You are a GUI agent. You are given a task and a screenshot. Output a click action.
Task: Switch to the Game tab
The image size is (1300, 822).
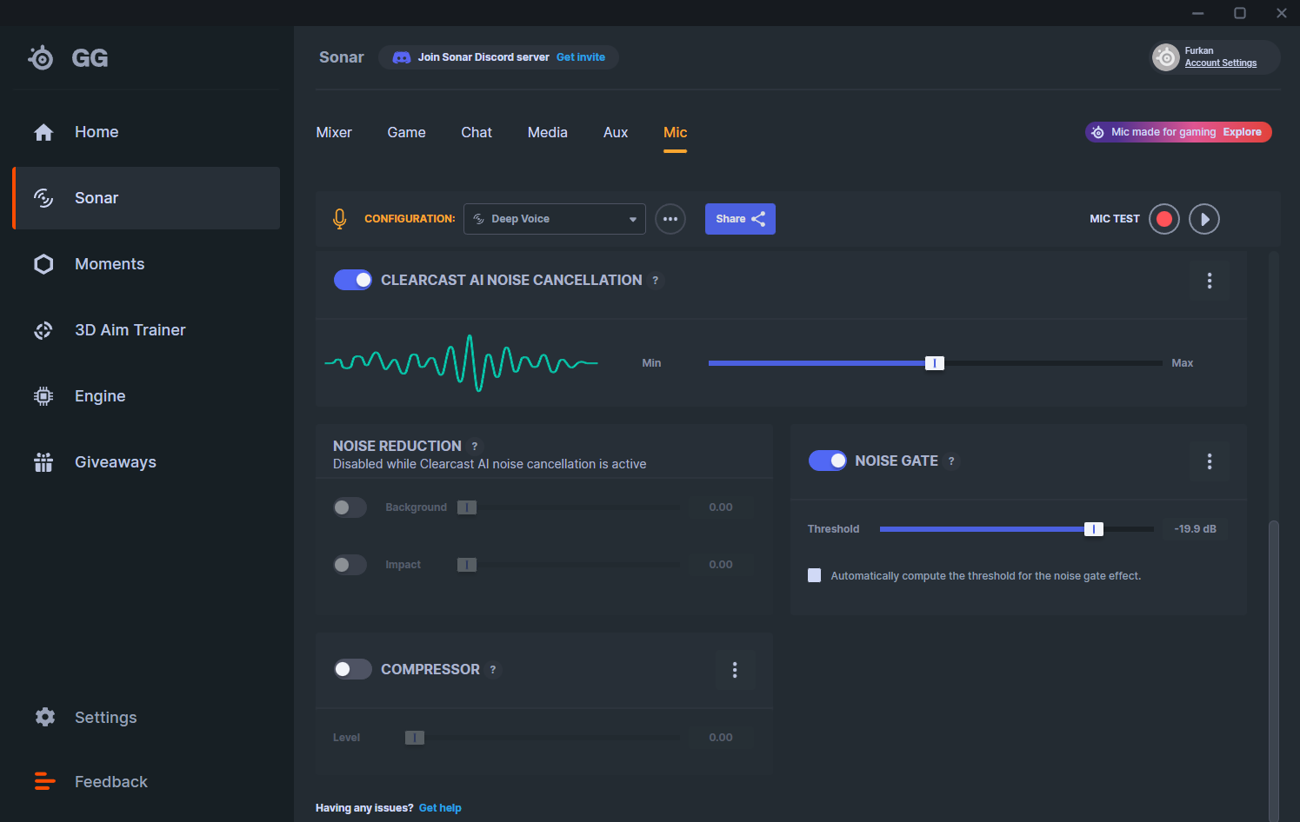click(406, 132)
